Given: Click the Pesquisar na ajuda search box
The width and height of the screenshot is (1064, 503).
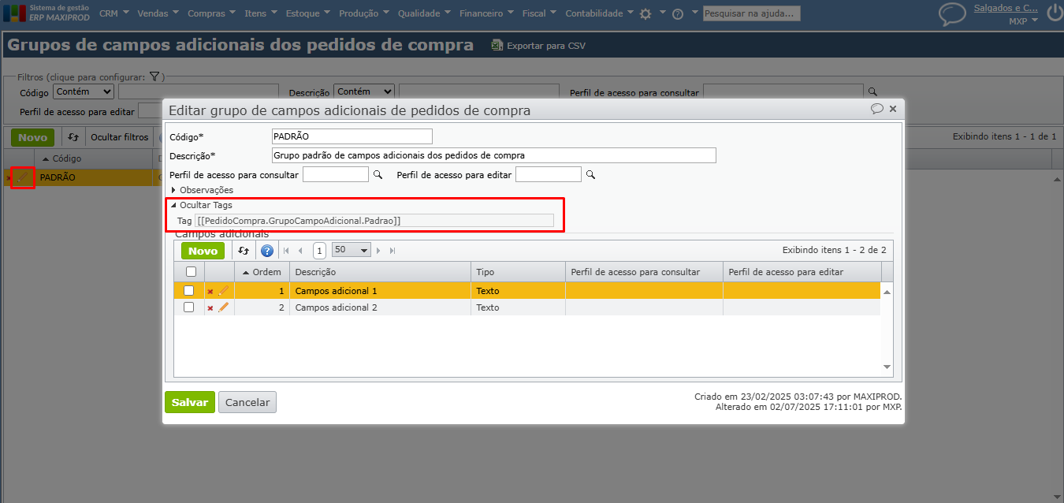Looking at the screenshot, I should [752, 13].
